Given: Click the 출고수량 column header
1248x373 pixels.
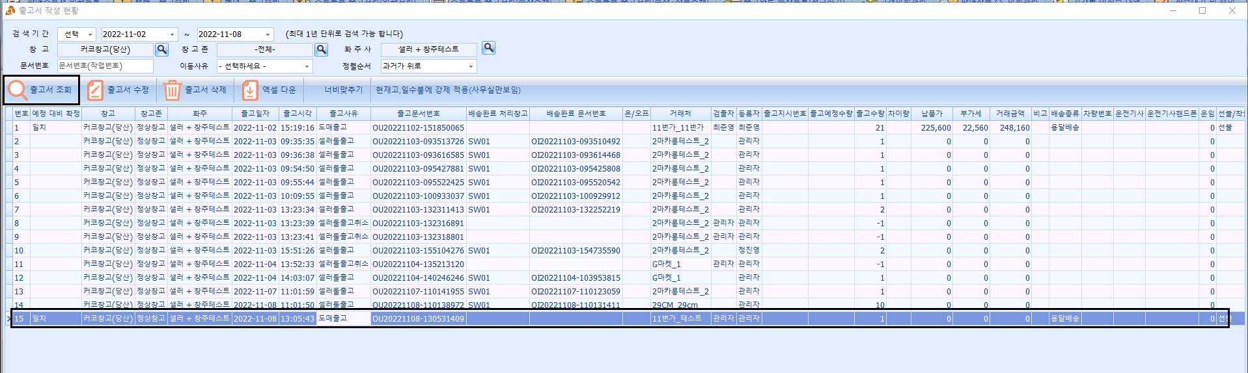Looking at the screenshot, I should pos(870,114).
